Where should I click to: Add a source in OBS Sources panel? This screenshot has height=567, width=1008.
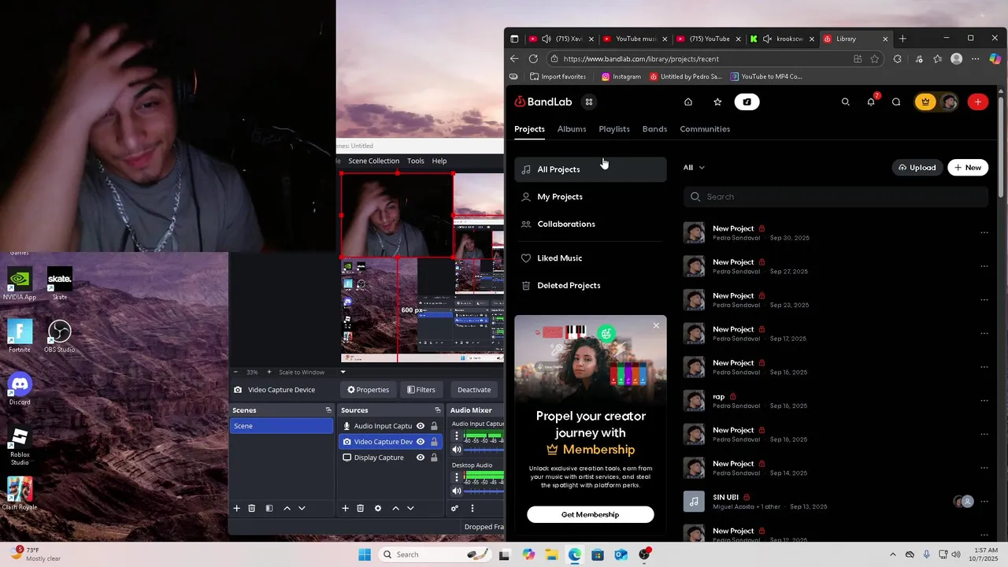tap(345, 508)
